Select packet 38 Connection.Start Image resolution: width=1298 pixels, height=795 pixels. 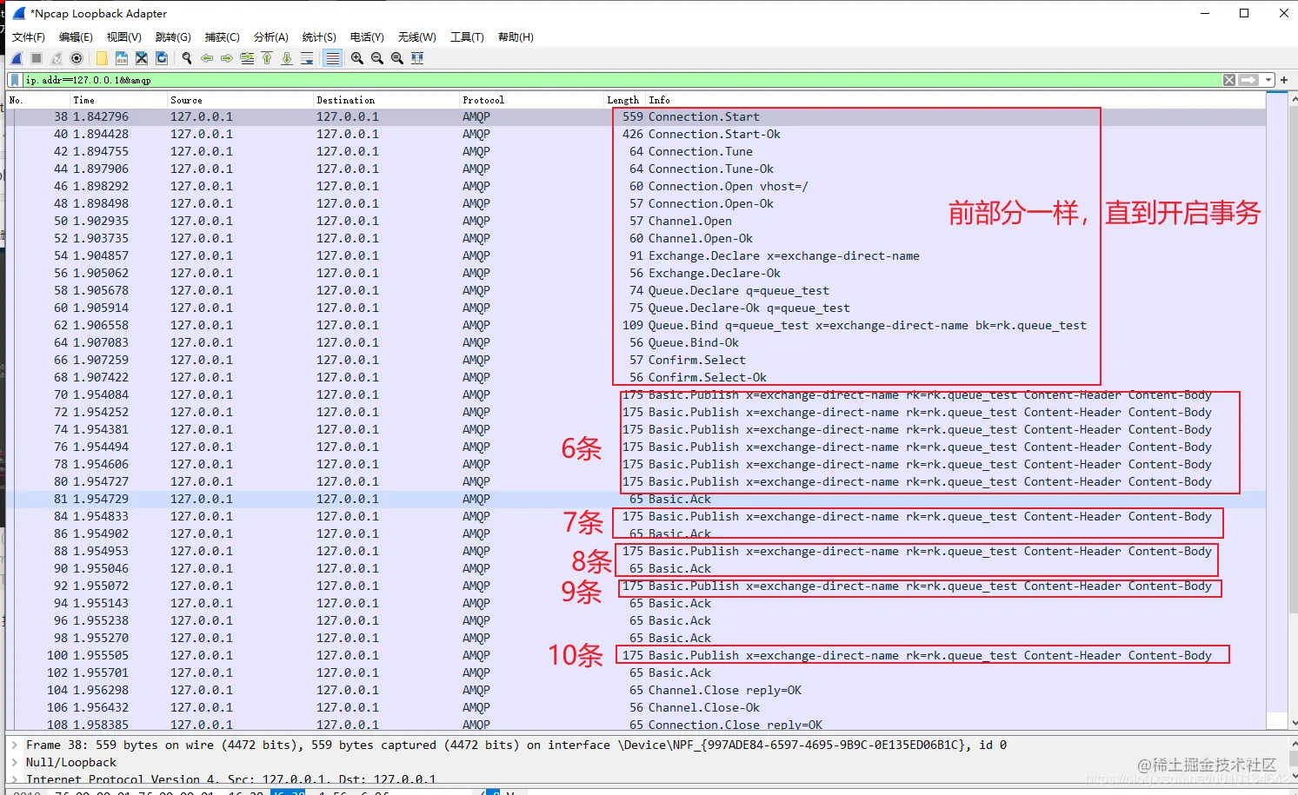(636, 116)
